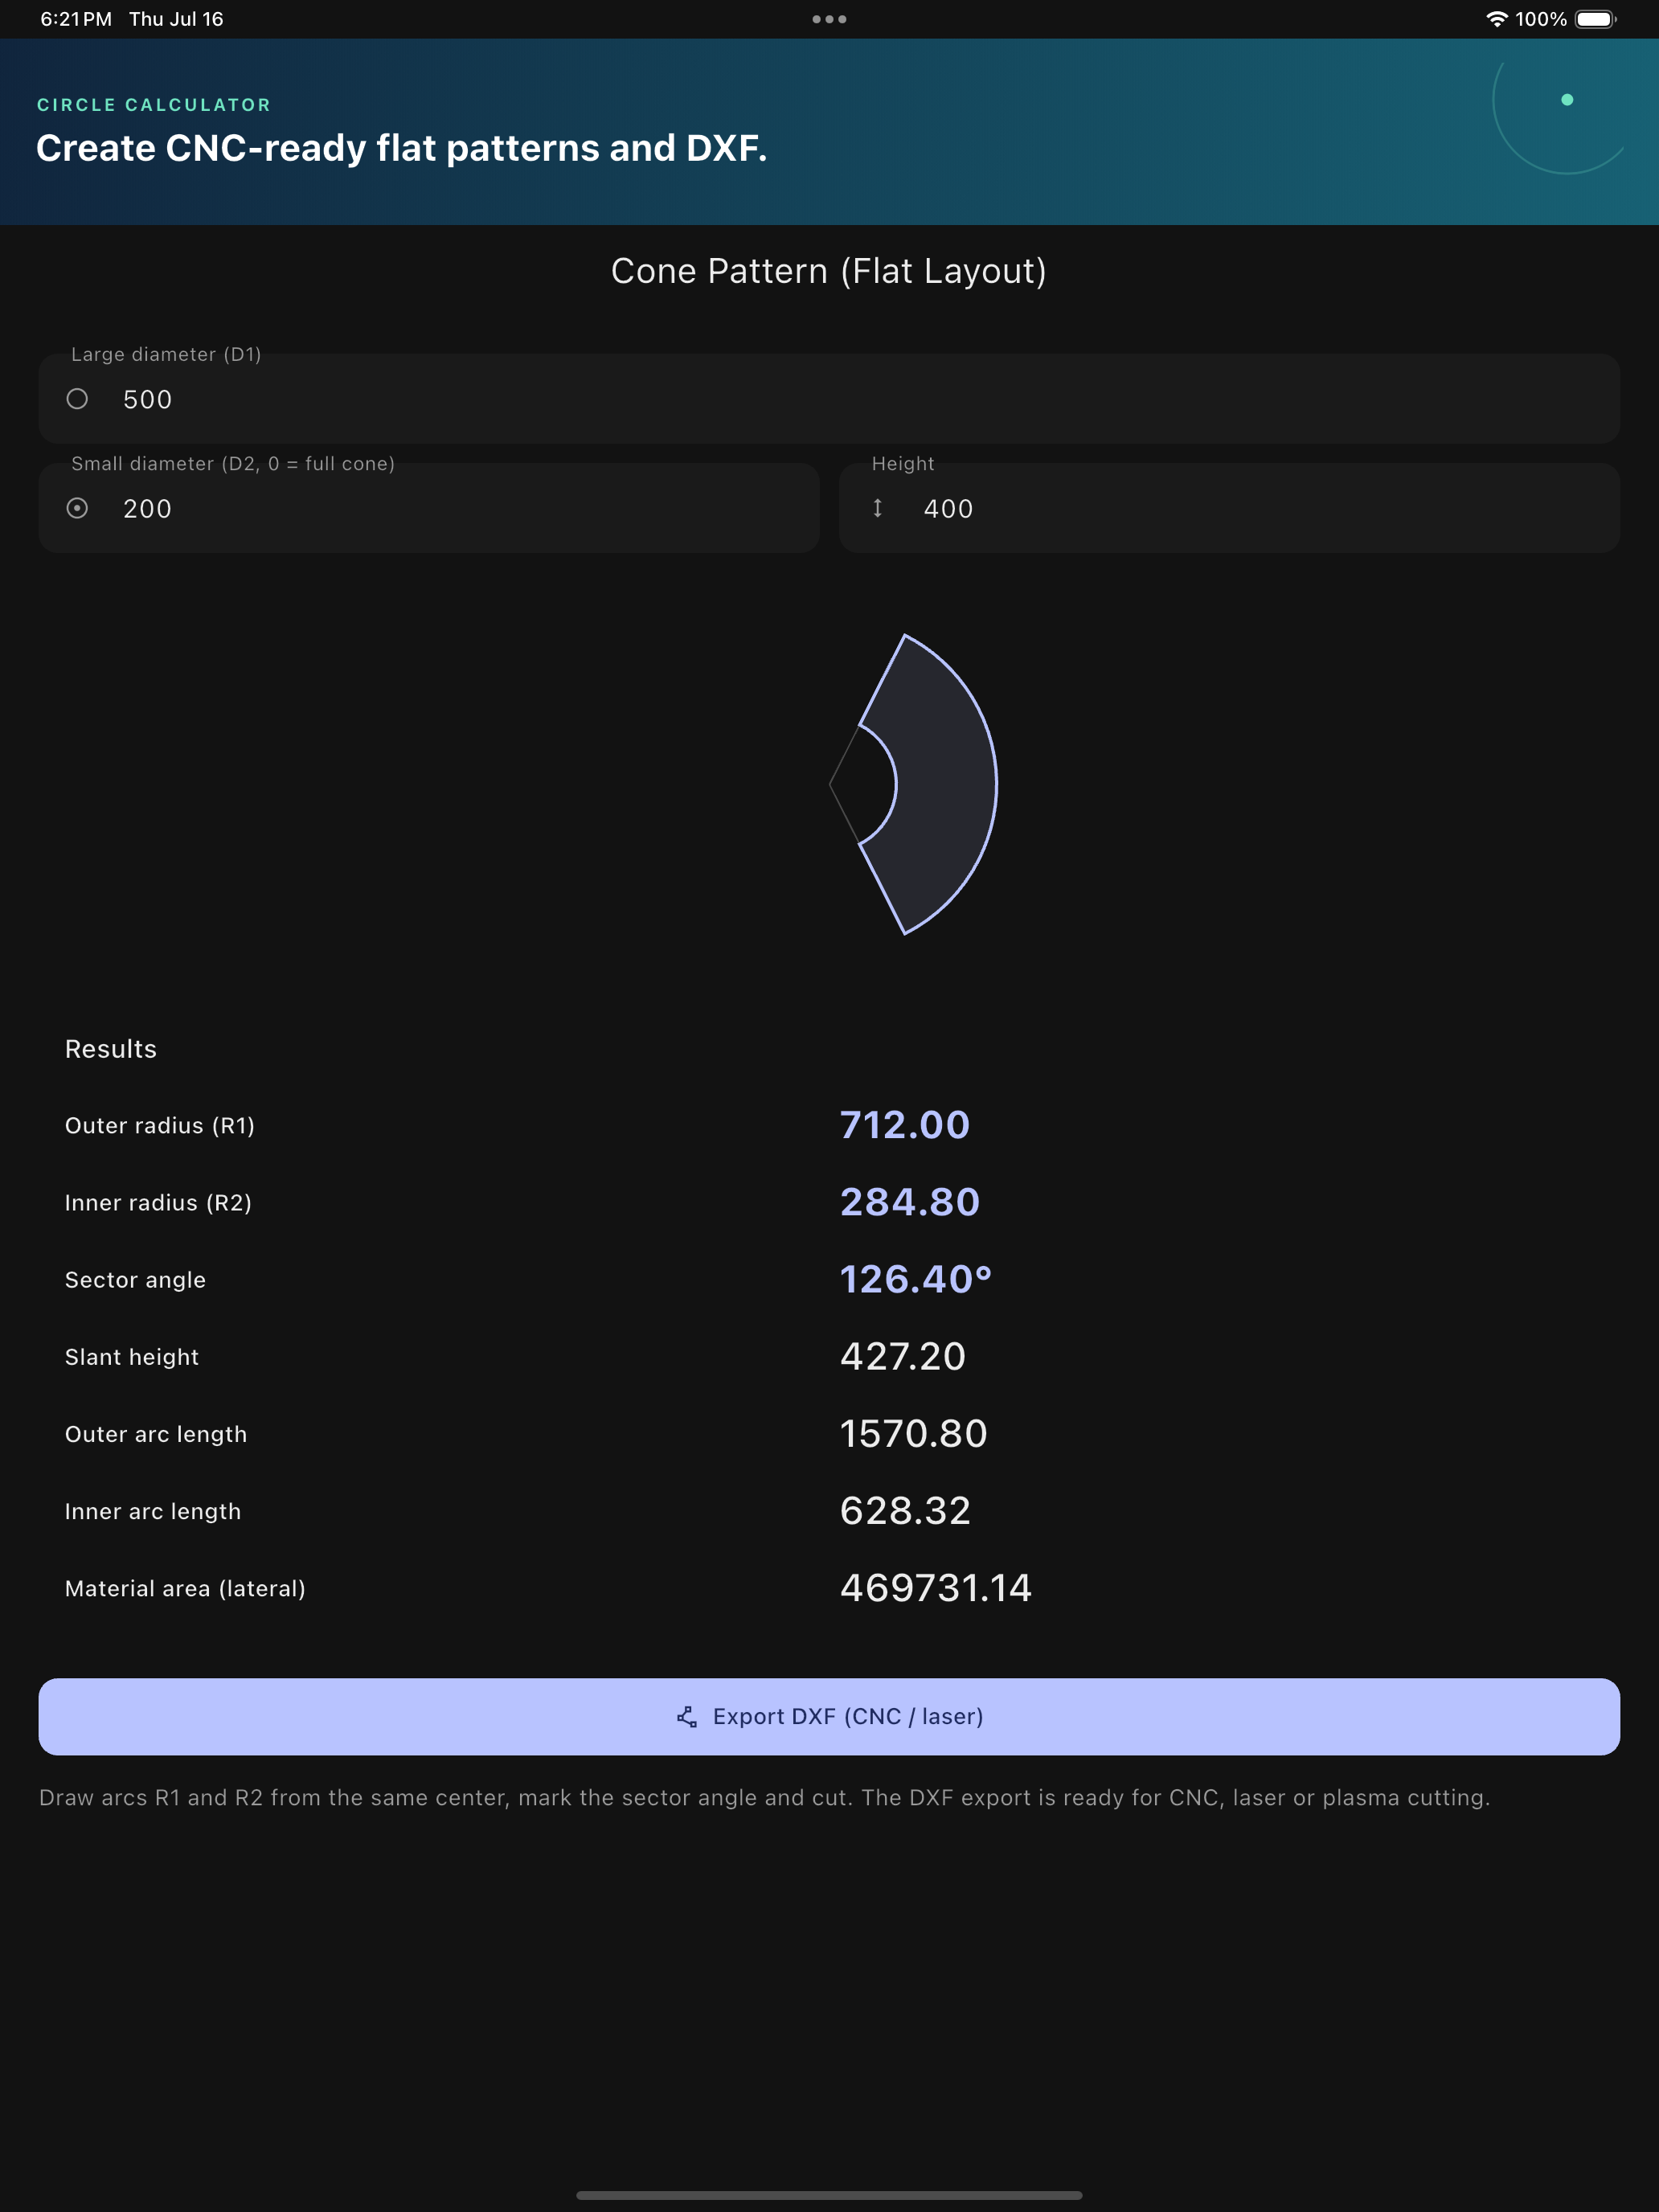This screenshot has width=1659, height=2212.
Task: Tap the Inner arc length label
Action: tap(153, 1511)
